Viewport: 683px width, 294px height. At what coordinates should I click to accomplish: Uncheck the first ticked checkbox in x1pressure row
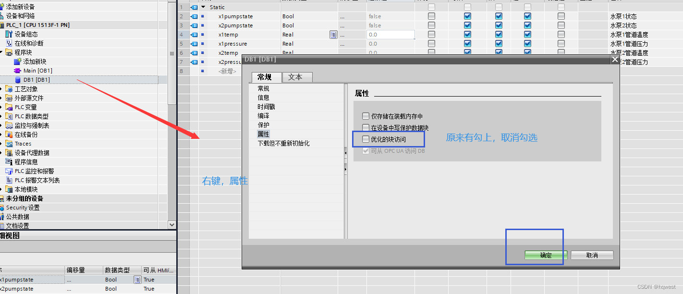(x=467, y=44)
